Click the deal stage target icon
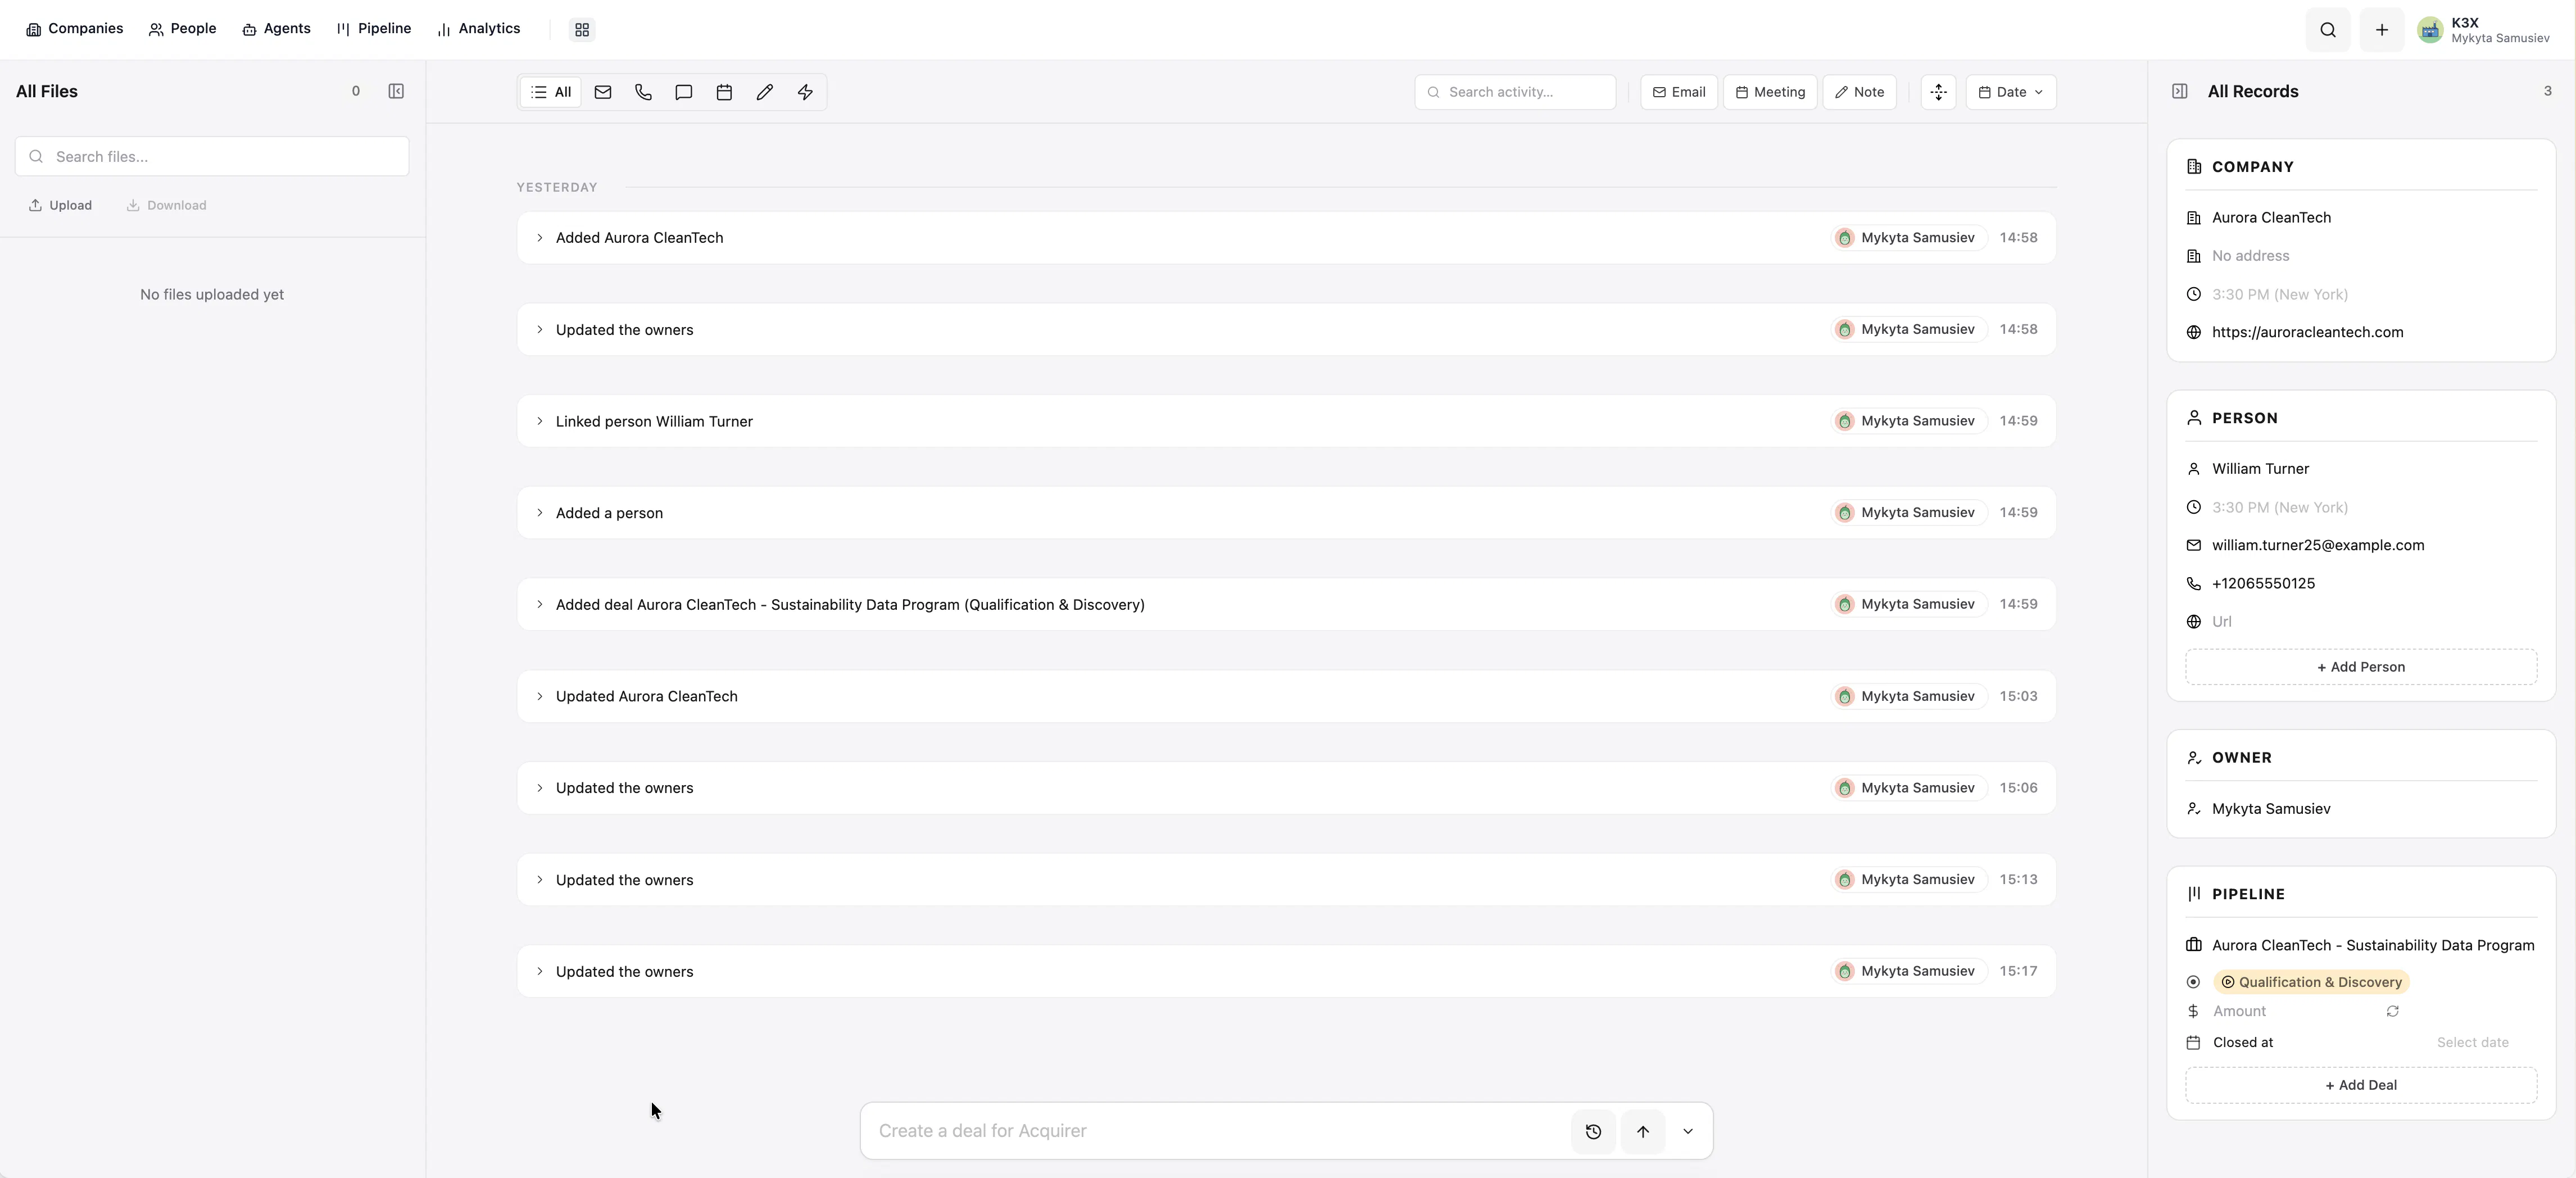2576x1178 pixels. [x=2193, y=982]
